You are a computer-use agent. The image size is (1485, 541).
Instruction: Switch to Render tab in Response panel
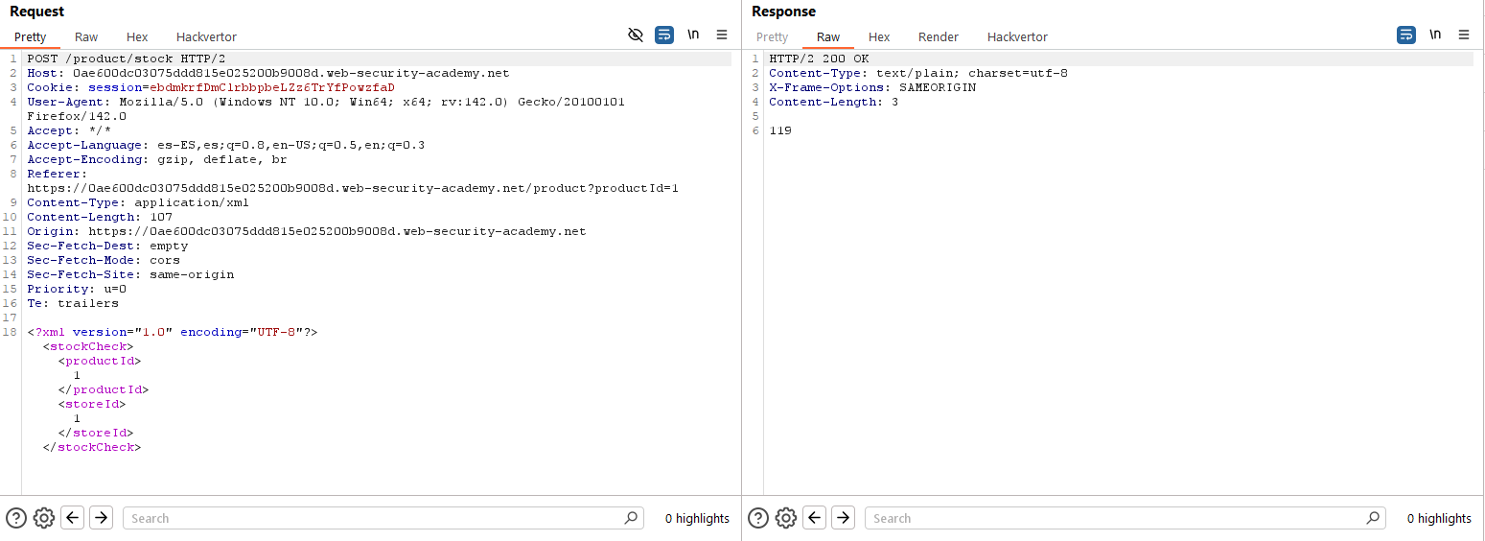[x=938, y=36]
